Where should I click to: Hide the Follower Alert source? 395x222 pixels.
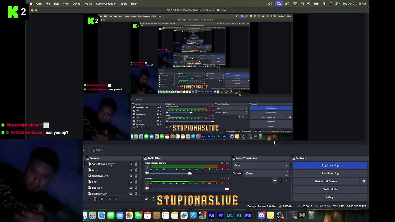[131, 194]
